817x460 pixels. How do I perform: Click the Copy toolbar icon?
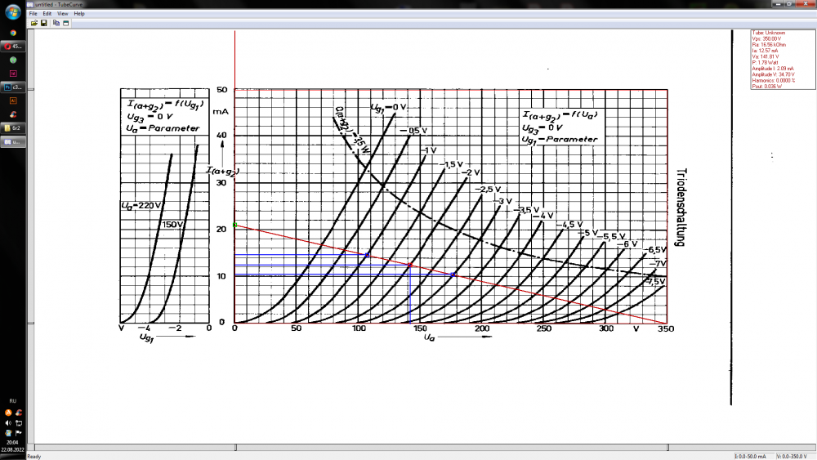[56, 23]
